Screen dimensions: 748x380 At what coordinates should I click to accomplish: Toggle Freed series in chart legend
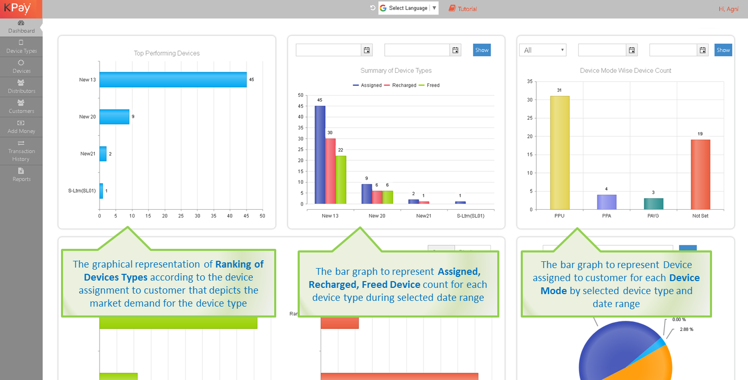(430, 85)
